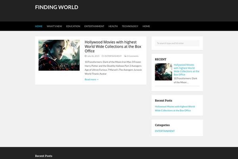Screen dimensions: 238x159
Task: Open the 0 Comments link
Action: pos(132,56)
